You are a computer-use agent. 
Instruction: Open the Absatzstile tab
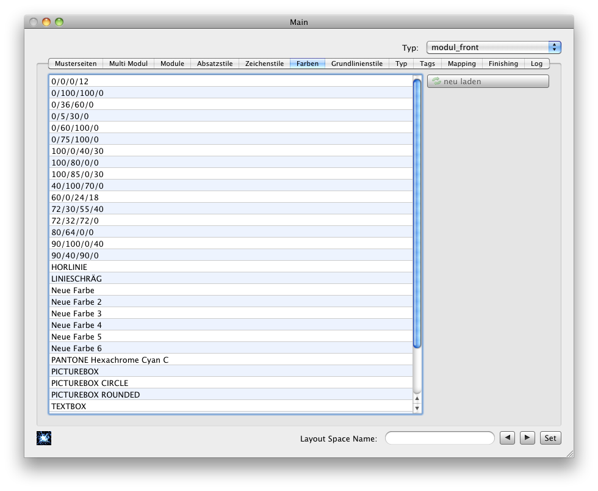(214, 64)
